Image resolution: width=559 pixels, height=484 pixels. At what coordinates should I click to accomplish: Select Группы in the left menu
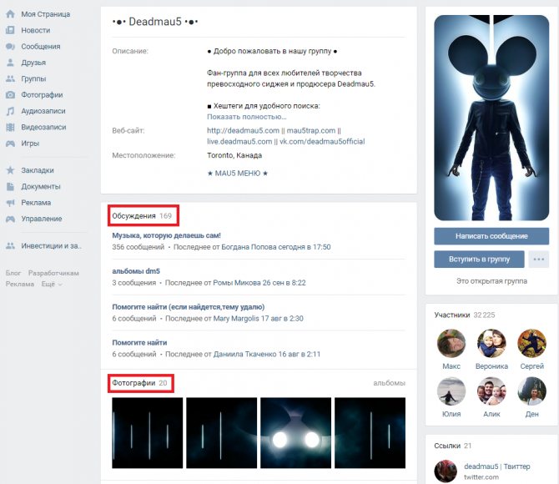click(33, 78)
